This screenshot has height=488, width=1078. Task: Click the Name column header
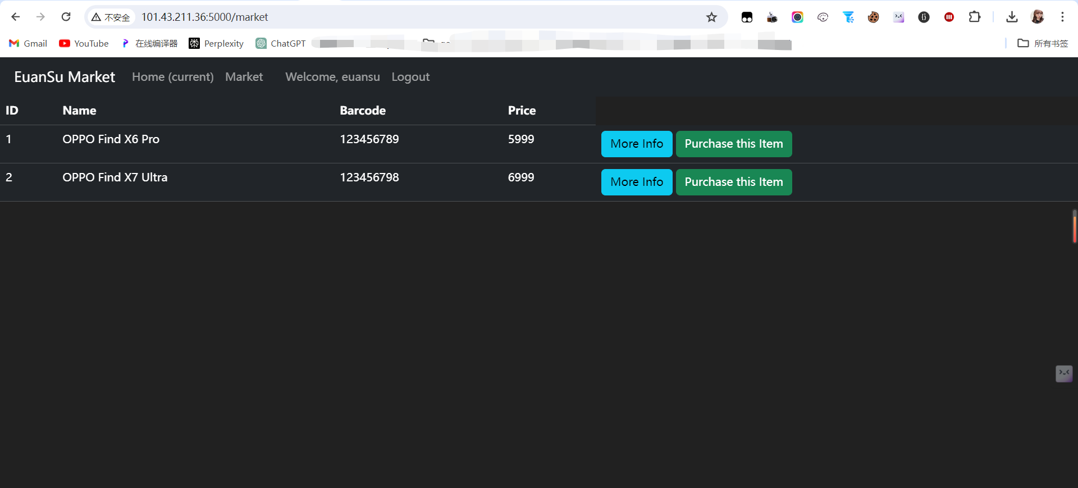79,111
